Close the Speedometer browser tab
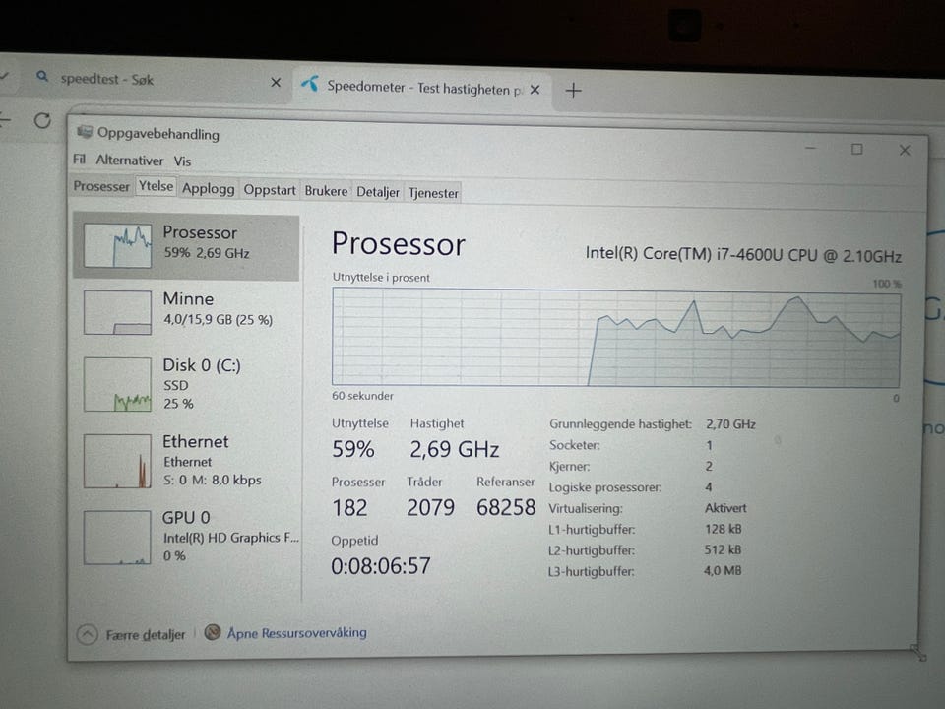The width and height of the screenshot is (945, 709). (535, 90)
